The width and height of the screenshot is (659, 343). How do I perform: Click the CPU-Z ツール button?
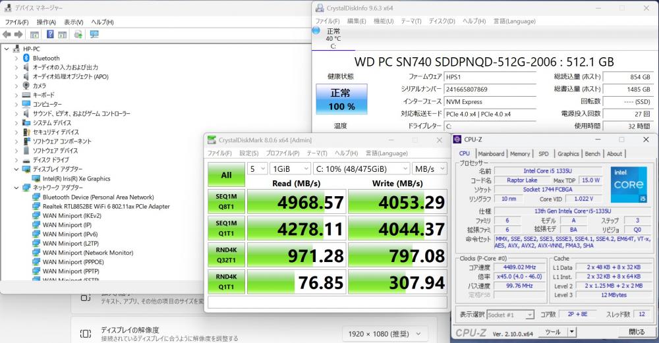pyautogui.click(x=553, y=332)
